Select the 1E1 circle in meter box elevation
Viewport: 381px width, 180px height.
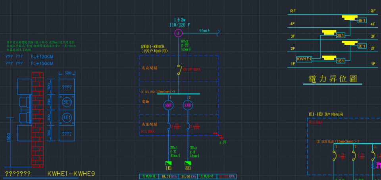pyautogui.click(x=67, y=117)
